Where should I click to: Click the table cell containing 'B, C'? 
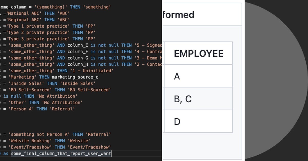coord(182,99)
